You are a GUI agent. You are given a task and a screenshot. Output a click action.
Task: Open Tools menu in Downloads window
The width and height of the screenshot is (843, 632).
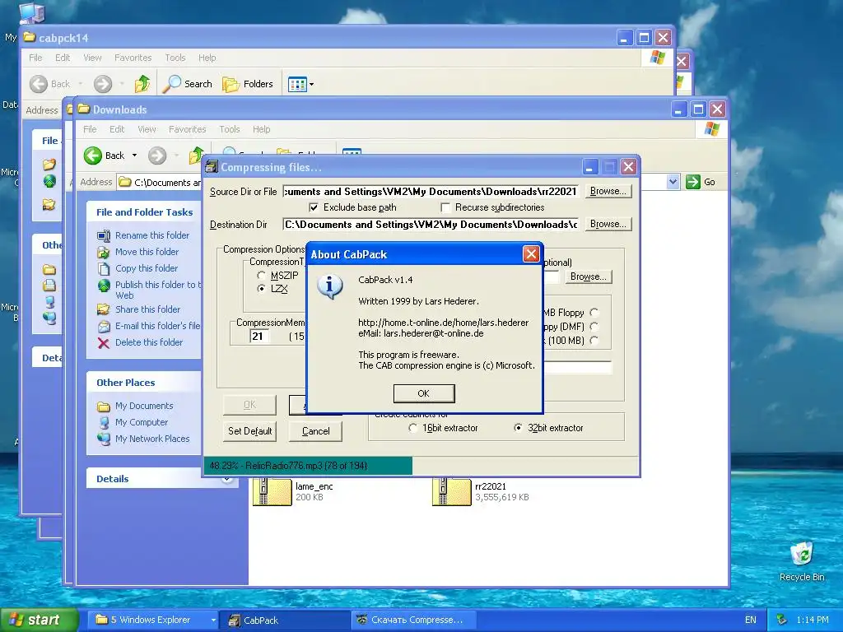coord(230,129)
